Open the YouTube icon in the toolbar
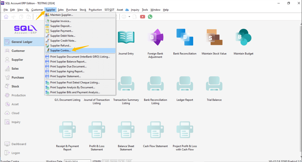This screenshot has width=302, height=162. click(143, 17)
